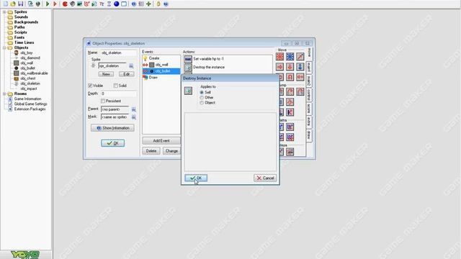The width and height of the screenshot is (461, 259).
Task: Select the Set Gravity blue arrow action
Action: pyautogui.click(x=300, y=67)
